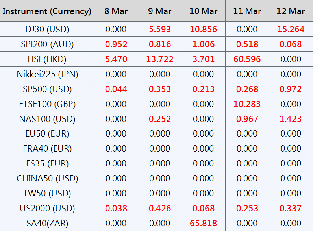Image resolution: width=313 pixels, height=231 pixels.
Task: Click the red 60.596 value
Action: tap(247, 59)
